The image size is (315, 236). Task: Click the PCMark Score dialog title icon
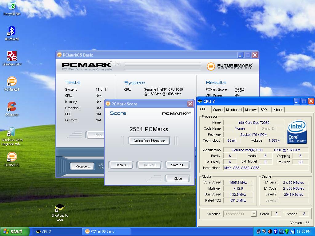(108, 104)
